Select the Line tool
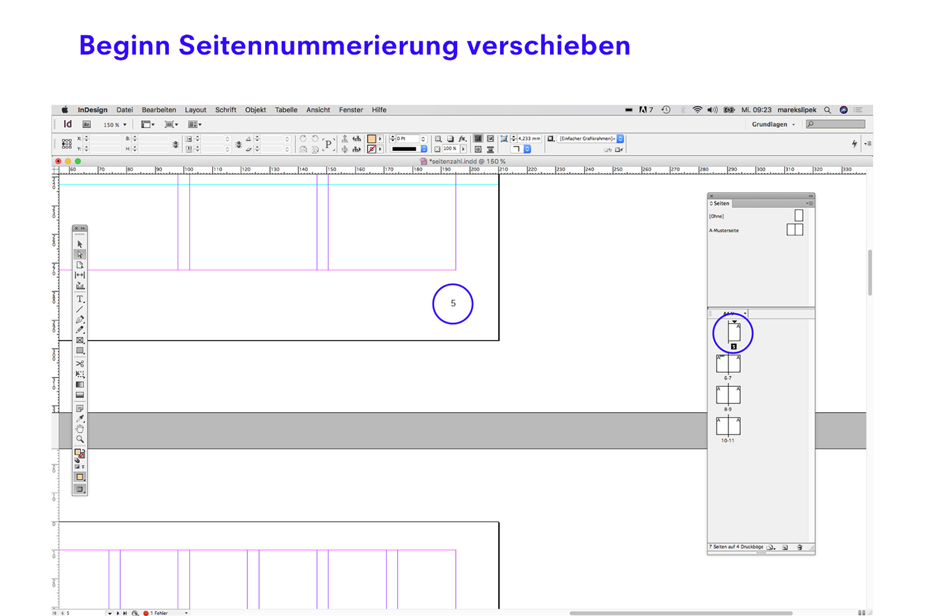Image resolution: width=925 pixels, height=616 pixels. tap(80, 310)
